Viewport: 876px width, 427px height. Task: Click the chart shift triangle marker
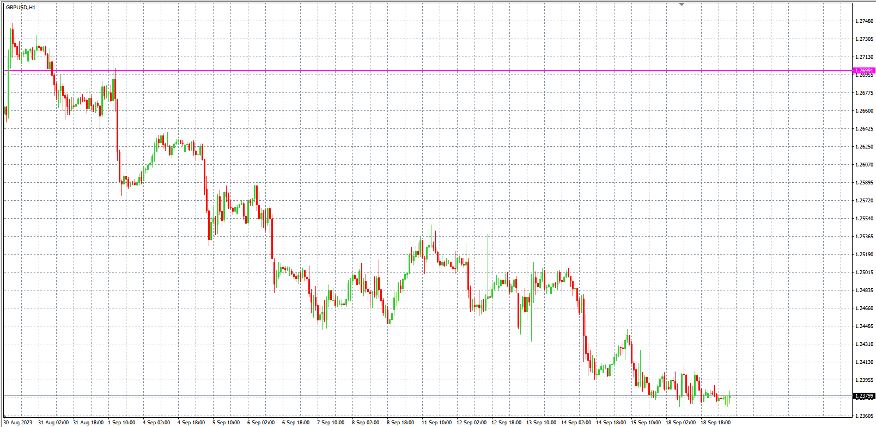pos(682,4)
